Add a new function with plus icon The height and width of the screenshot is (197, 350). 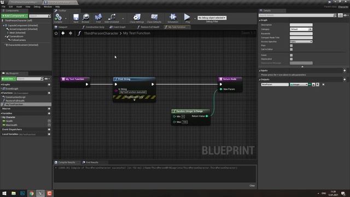click(x=49, y=93)
